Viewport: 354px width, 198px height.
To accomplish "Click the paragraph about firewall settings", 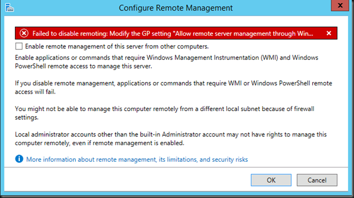I will pyautogui.click(x=164, y=113).
